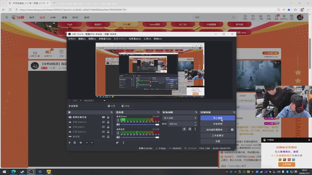312x175 pixels.
Task: Add a new source with plus icon
Action: (x=69, y=142)
